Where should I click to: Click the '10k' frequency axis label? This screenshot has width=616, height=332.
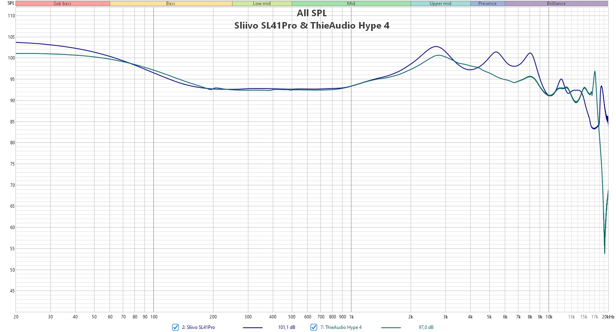pos(549,317)
